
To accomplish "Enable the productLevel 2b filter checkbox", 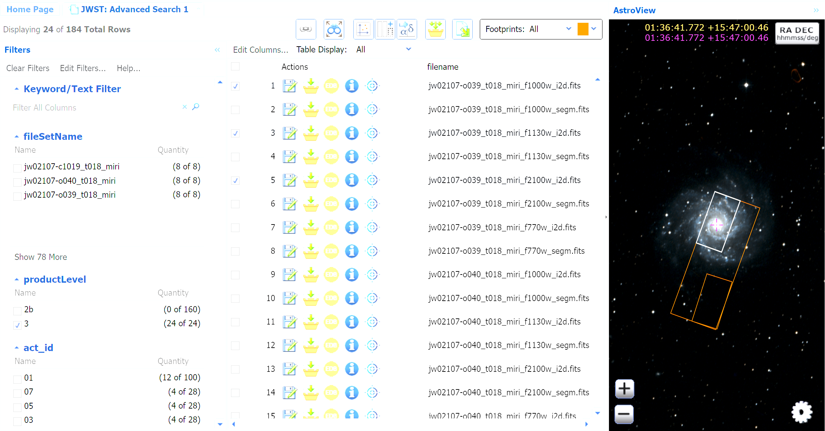I will (17, 311).
